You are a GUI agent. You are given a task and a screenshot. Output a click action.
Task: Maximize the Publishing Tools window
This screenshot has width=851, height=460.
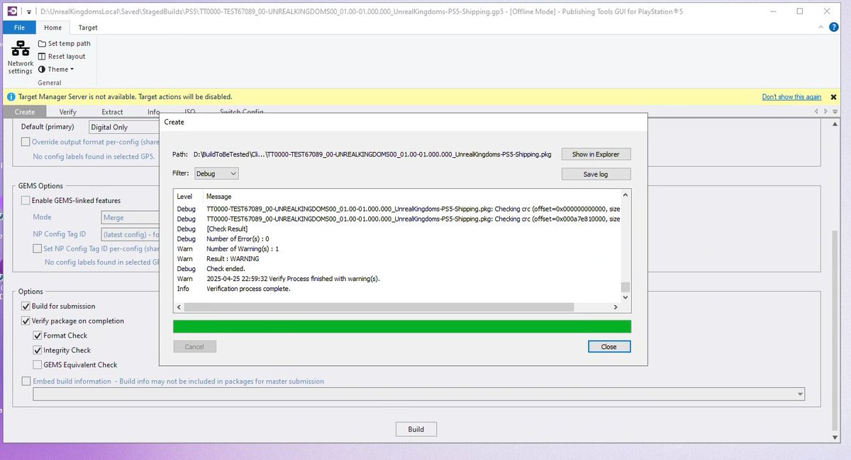coord(800,11)
